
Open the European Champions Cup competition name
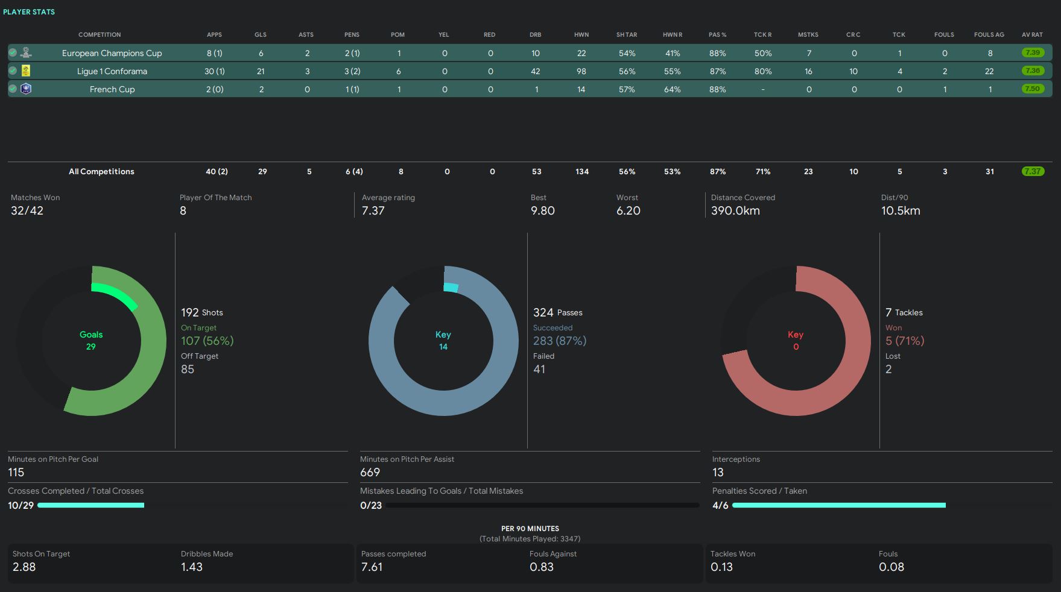112,53
